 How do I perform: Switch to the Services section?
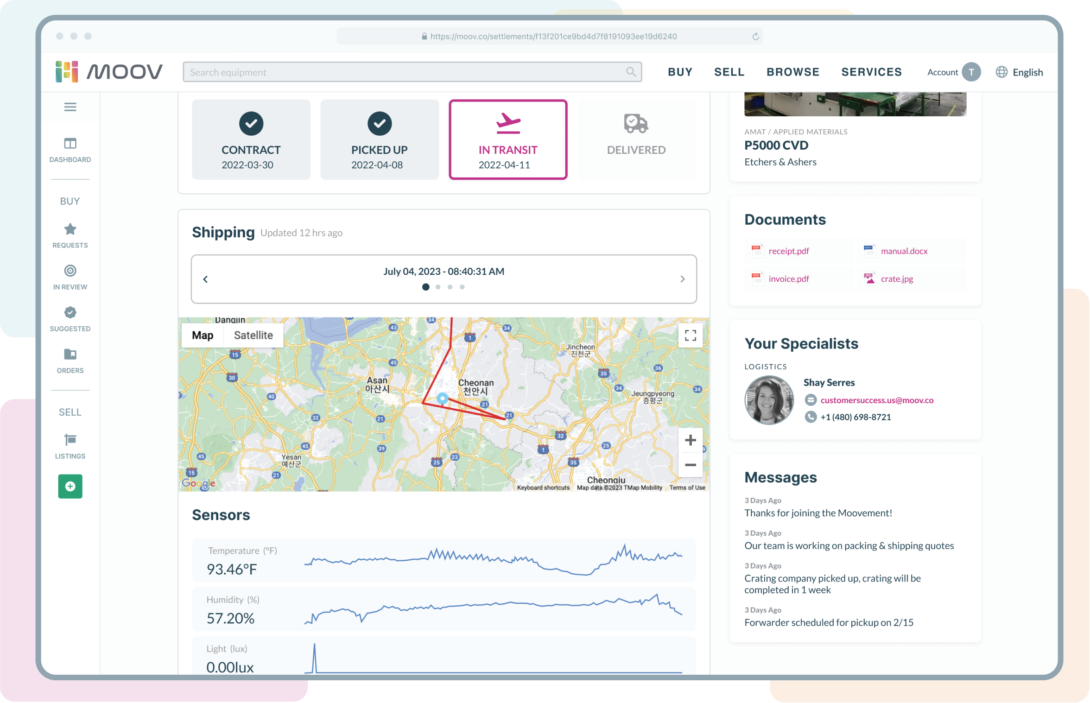(x=871, y=72)
